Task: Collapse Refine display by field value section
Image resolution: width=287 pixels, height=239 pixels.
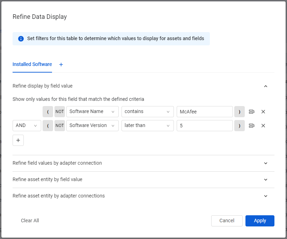Action: [x=266, y=86]
